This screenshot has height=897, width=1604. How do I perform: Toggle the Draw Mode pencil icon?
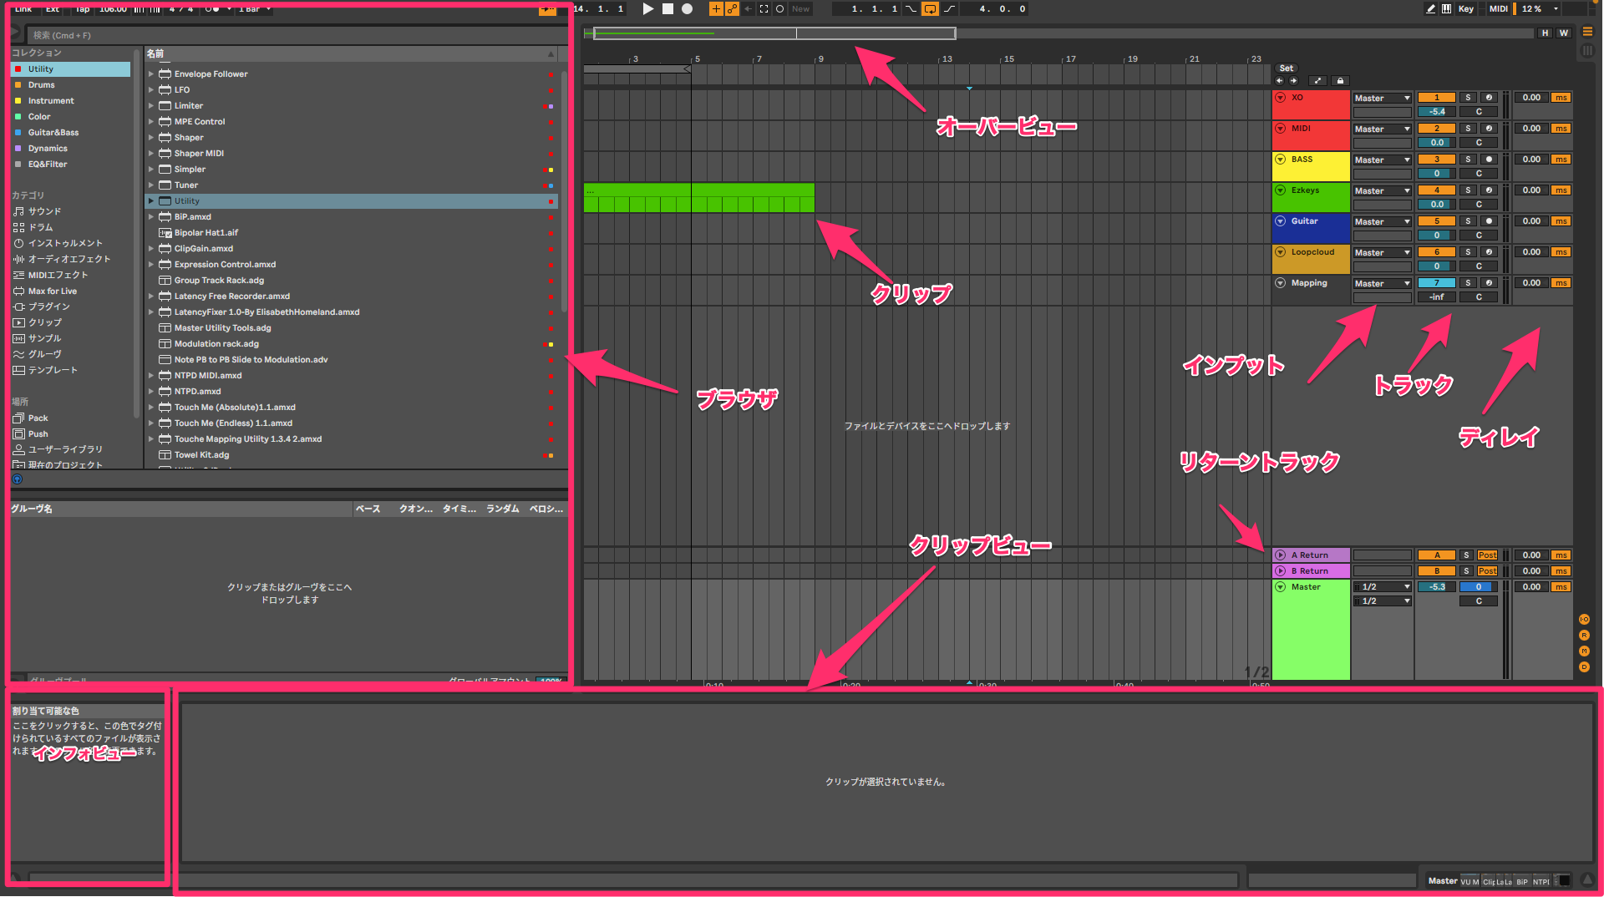(x=1430, y=9)
